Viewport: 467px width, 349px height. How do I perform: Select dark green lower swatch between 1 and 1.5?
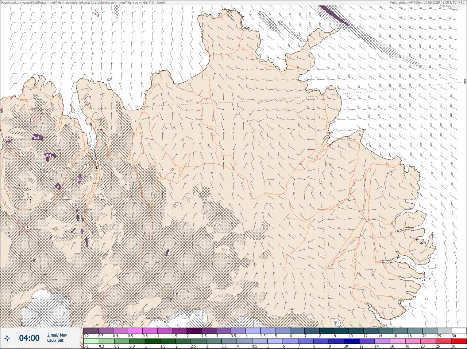coord(152,341)
